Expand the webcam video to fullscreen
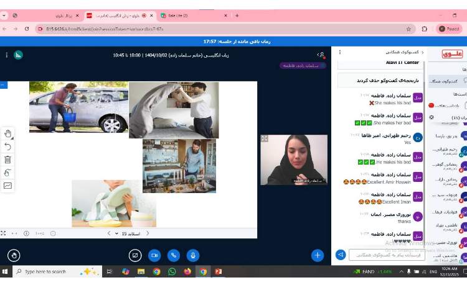The height and width of the screenshot is (298, 467). coord(265,138)
